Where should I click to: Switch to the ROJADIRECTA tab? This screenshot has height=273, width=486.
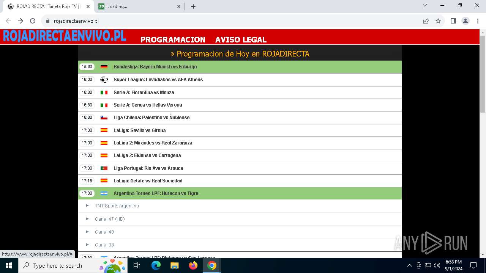(48, 6)
